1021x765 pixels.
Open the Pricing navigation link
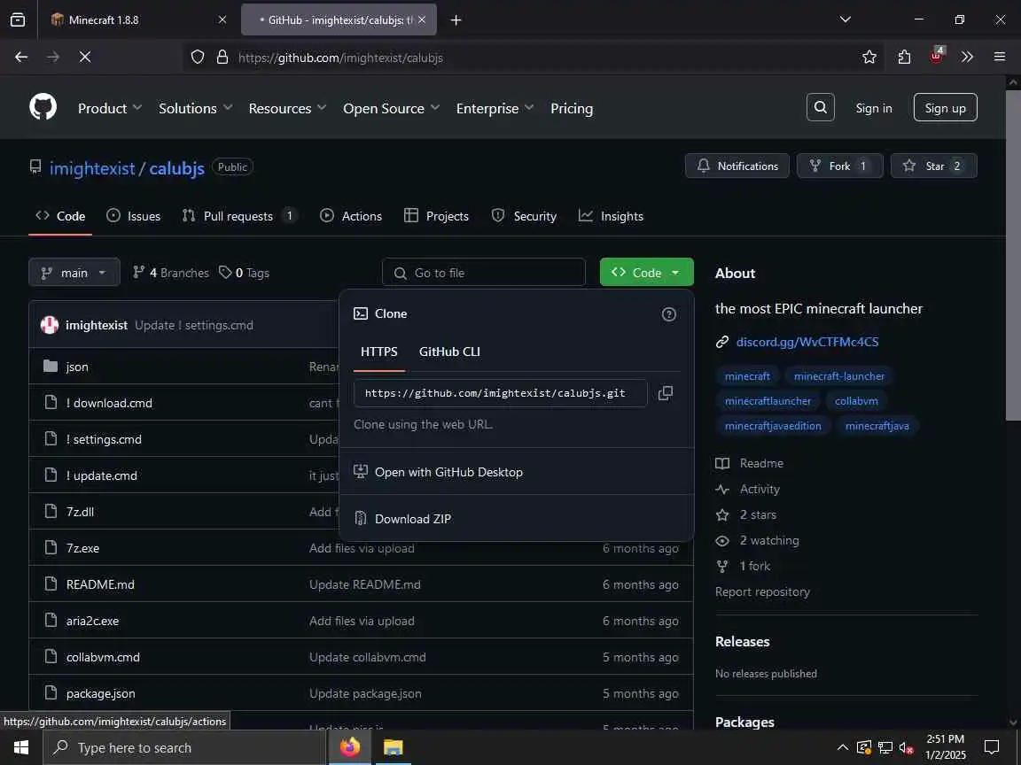coord(571,108)
